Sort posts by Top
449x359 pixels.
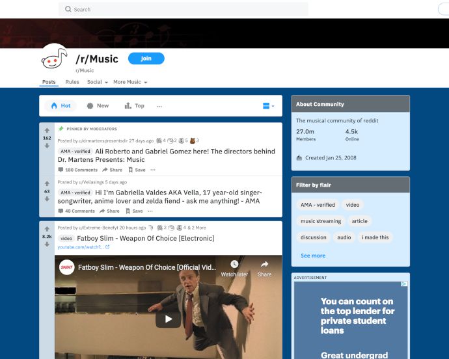134,105
